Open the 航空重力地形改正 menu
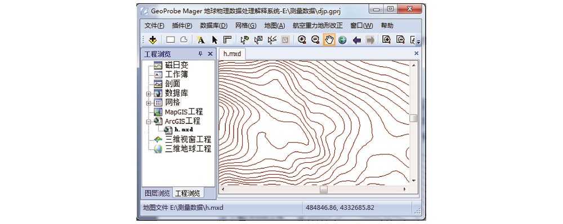This screenshot has height=224, width=563. coord(318,25)
